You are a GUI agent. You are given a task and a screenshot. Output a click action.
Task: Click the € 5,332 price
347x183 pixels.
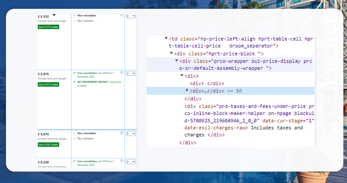43,16
